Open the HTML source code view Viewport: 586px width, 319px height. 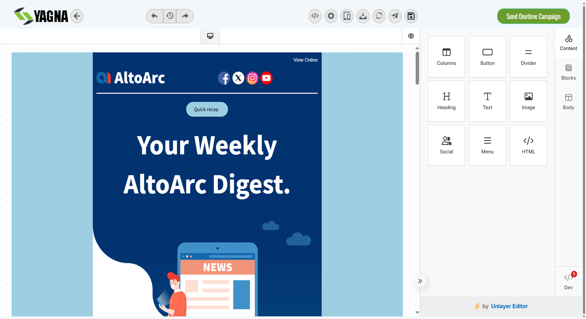(315, 16)
